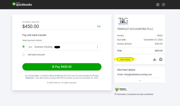This screenshot has height=106, width=180.
Task: Click the TRAFELET ACCOUNTING PLLC name
Action: 135,29
